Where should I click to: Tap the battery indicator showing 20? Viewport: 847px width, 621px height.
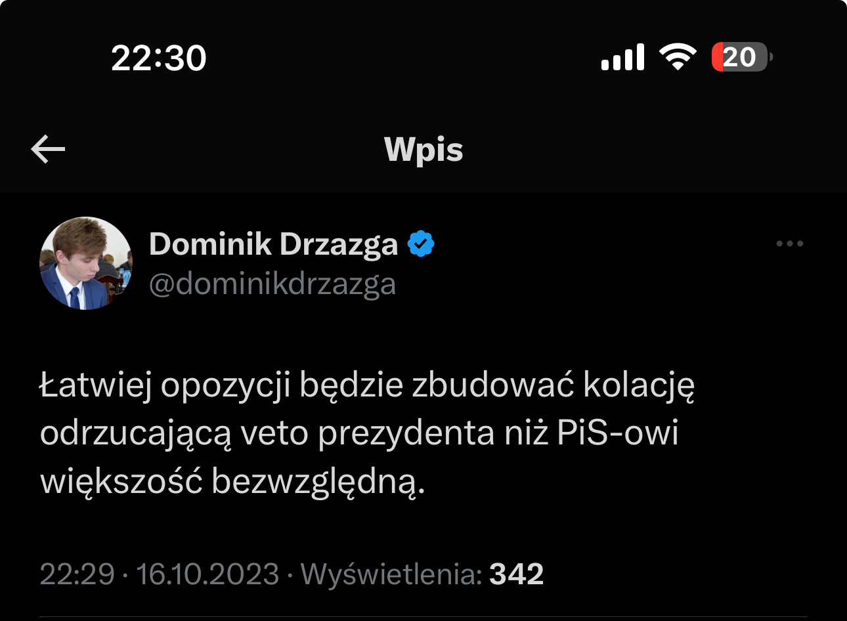[742, 57]
